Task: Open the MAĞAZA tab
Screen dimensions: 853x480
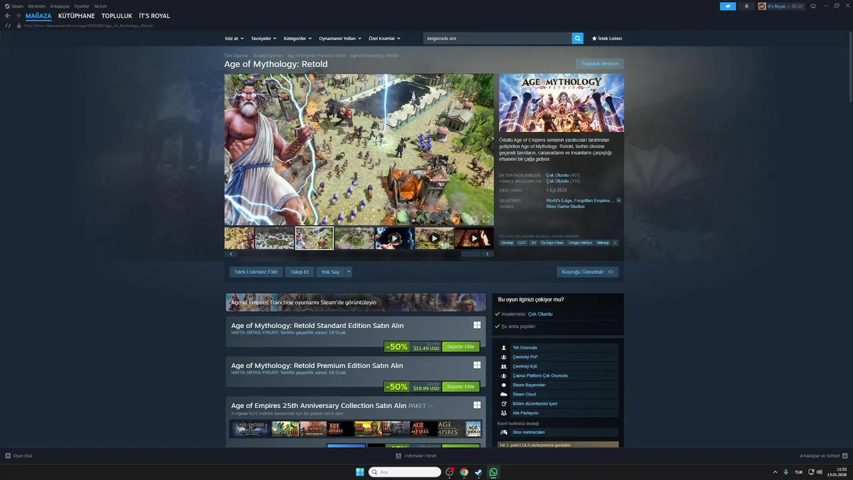Action: coord(39,16)
